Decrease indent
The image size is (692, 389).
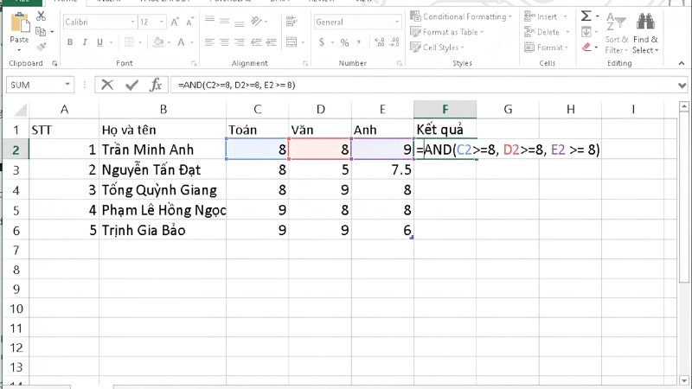coord(256,42)
